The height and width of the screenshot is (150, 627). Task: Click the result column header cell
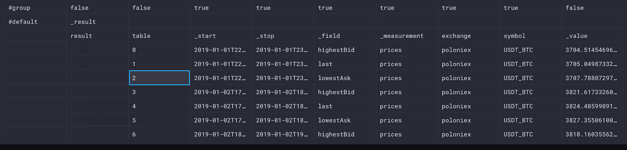pos(98,36)
